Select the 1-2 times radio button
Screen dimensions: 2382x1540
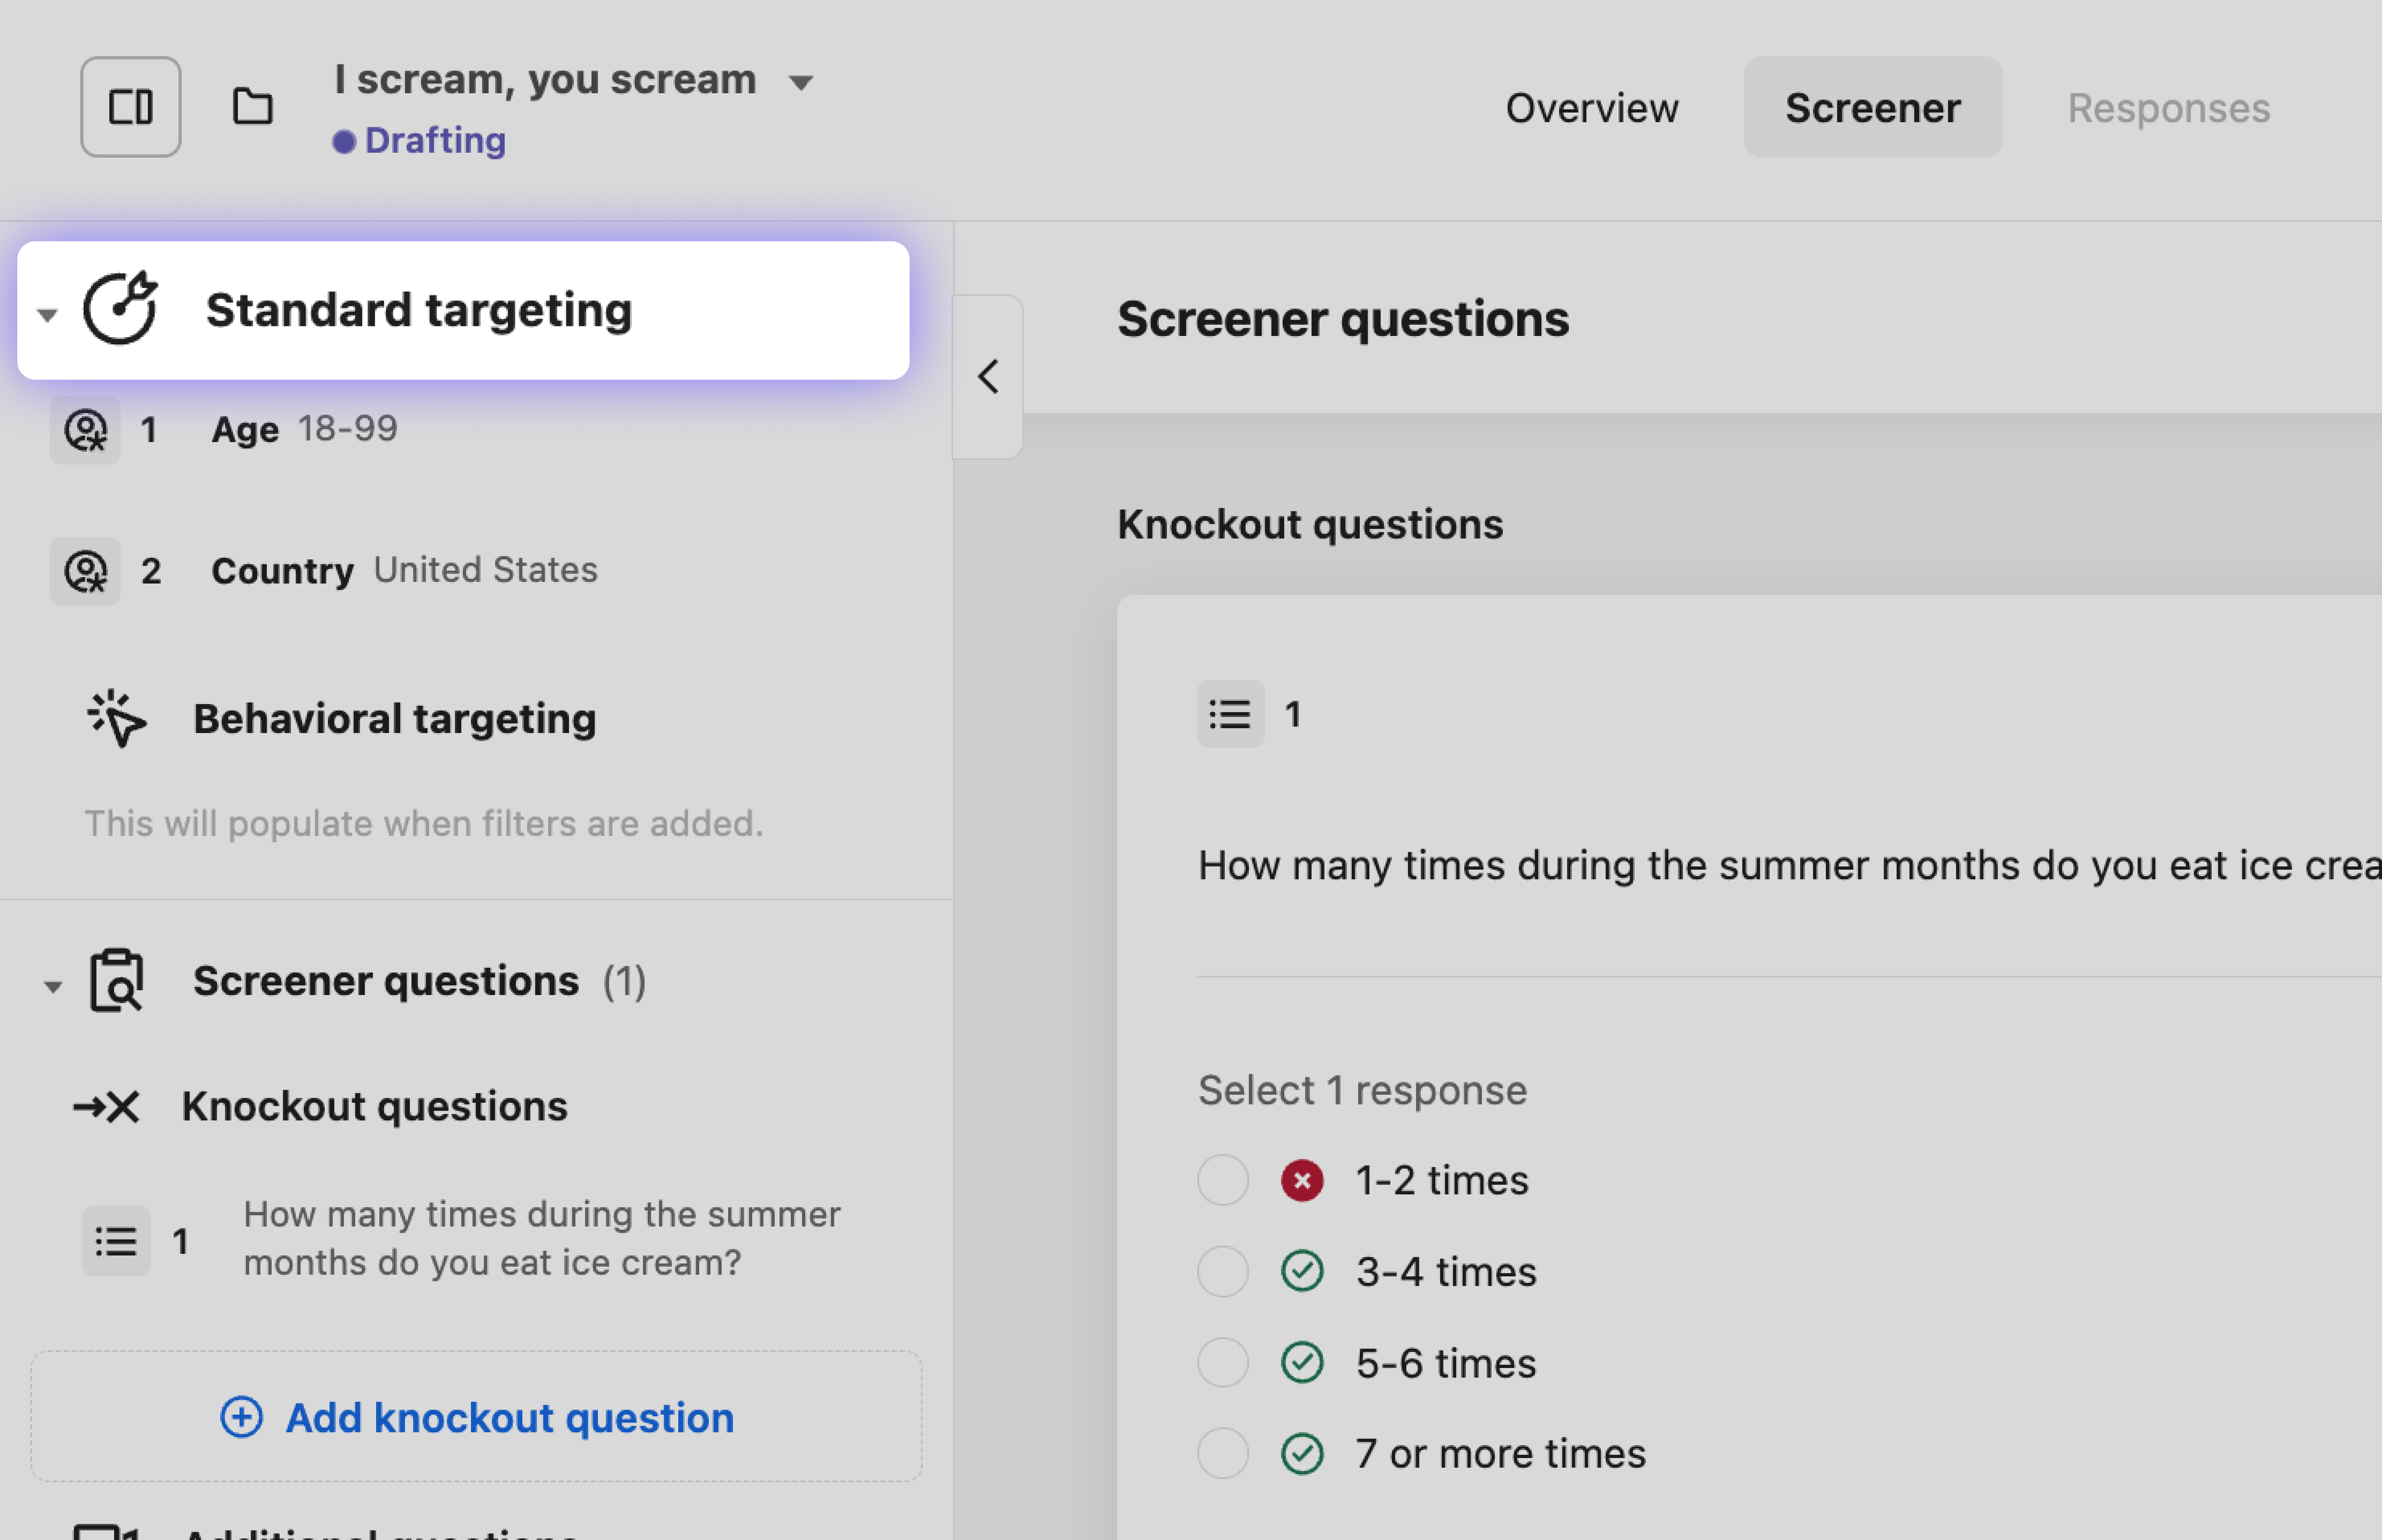point(1222,1180)
